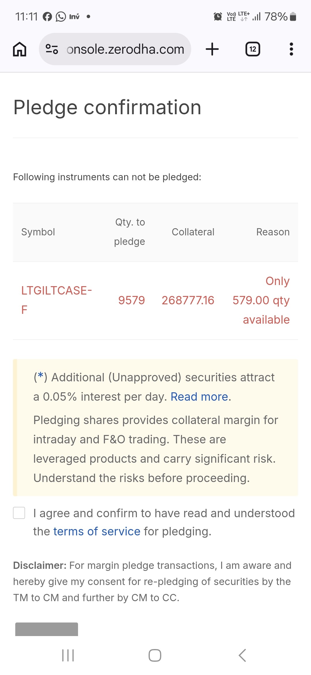Open the three-dot browser menu
311x675 pixels.
coord(291,49)
